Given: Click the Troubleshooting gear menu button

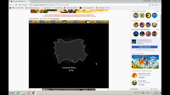Looking at the screenshot, I should pos(80,22).
